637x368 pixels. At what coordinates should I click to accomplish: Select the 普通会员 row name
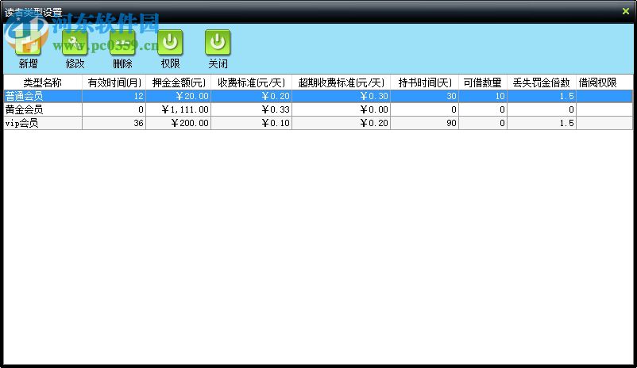[x=43, y=96]
